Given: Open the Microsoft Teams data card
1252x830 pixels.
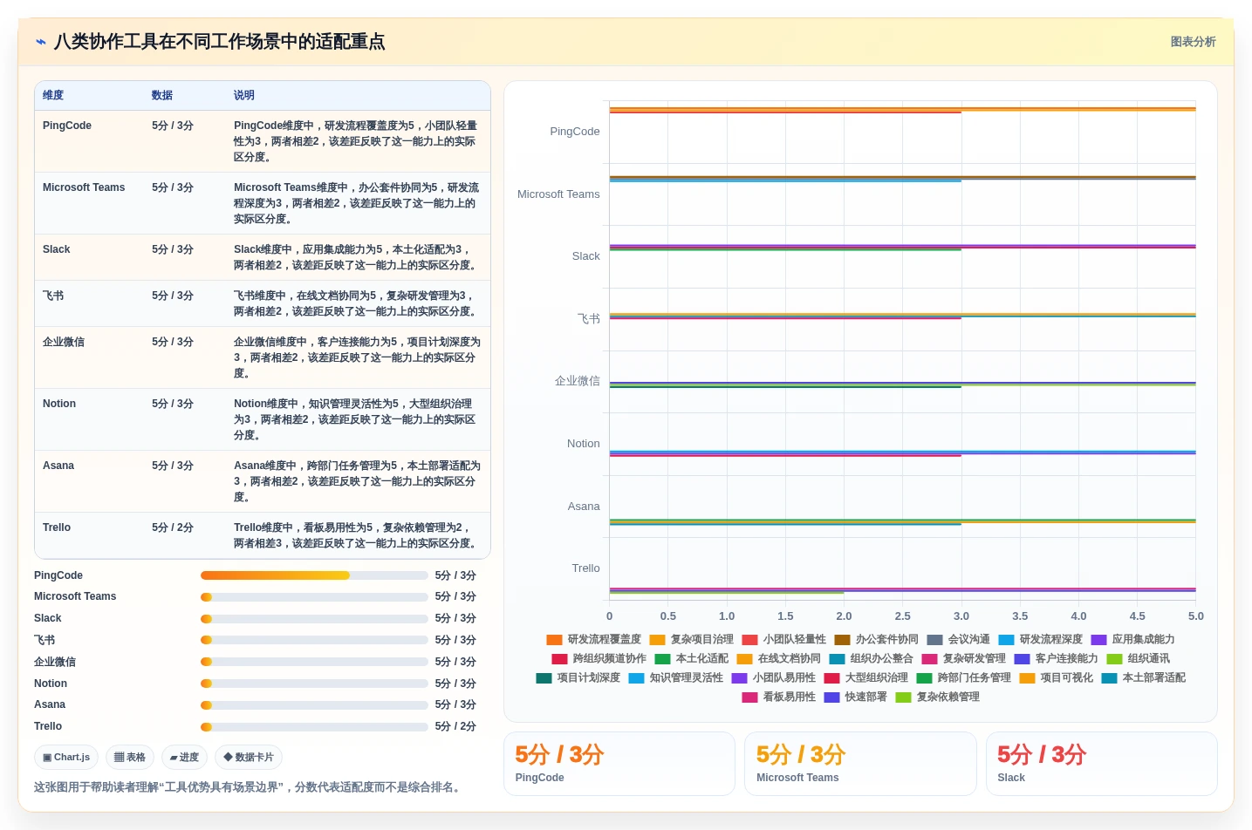Looking at the screenshot, I should click(x=860, y=764).
